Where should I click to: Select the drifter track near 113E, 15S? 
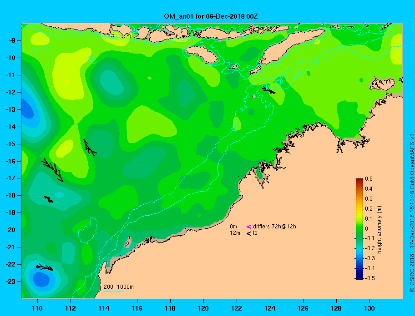pos(90,148)
